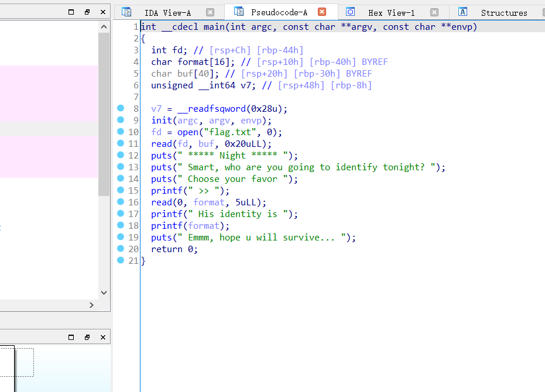Toggle breakpoint dot on line 11
Image resolution: width=545 pixels, height=392 pixels.
[x=121, y=143]
